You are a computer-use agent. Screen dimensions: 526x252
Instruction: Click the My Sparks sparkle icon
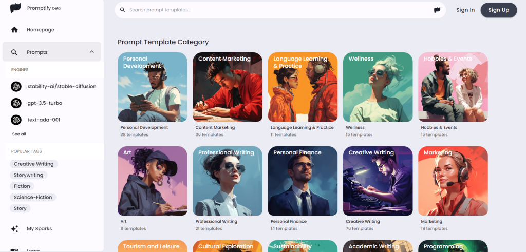[14, 229]
